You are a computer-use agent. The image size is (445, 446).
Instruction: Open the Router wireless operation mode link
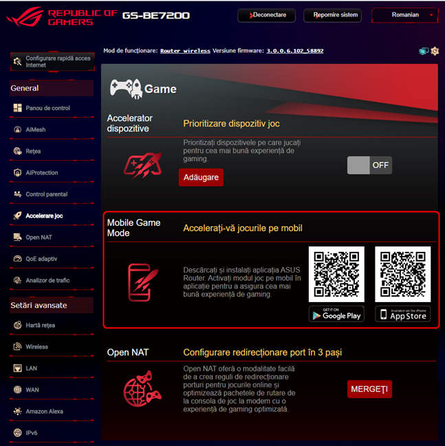[x=185, y=51]
